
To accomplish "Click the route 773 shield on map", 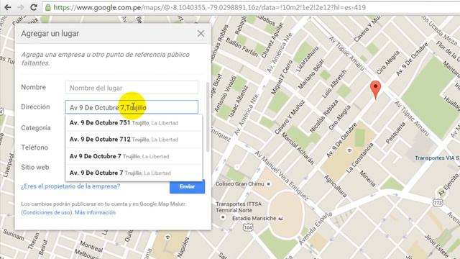I will [438, 203].
